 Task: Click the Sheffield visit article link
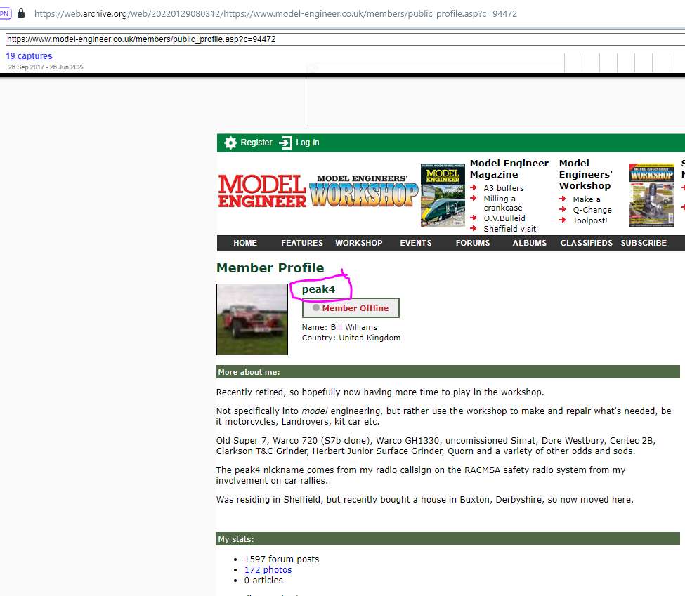[509, 229]
